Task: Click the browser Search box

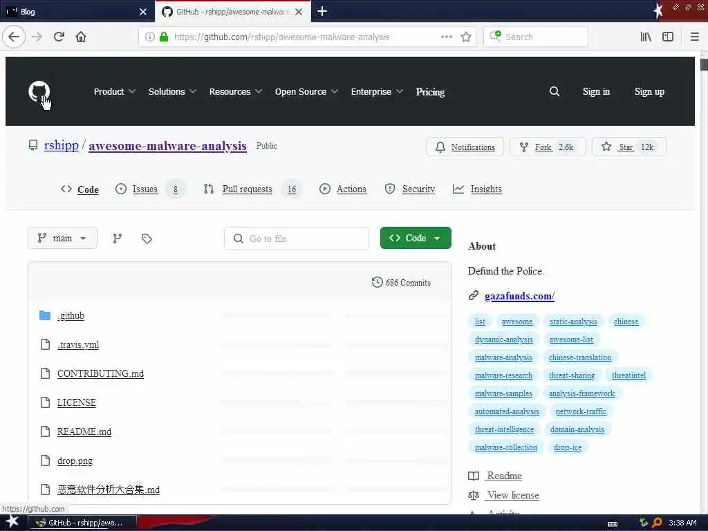Action: coord(536,37)
